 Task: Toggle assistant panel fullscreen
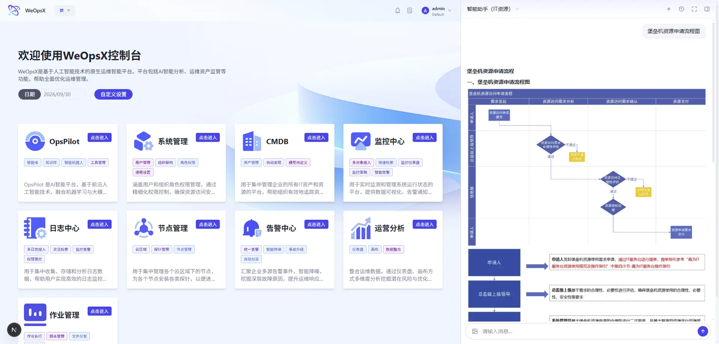[x=694, y=9]
